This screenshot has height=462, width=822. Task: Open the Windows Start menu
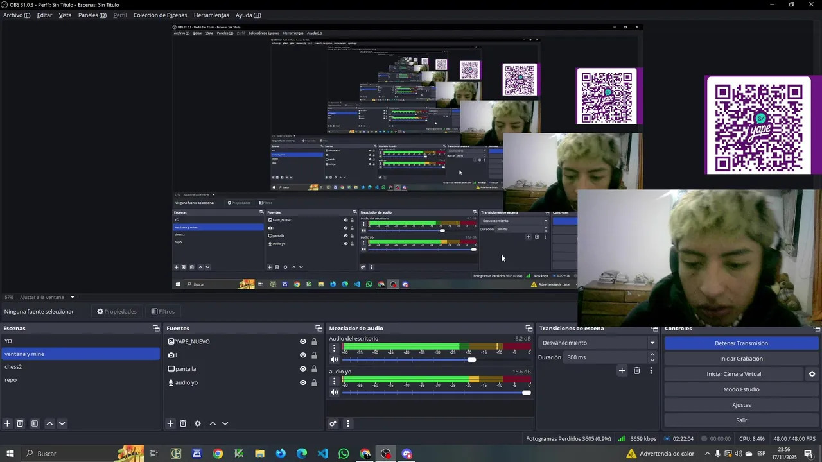10,454
